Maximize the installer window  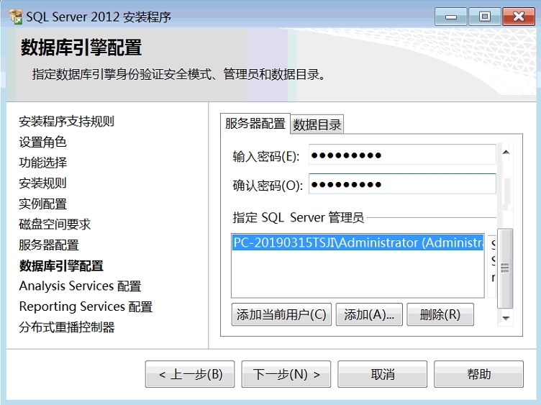[485, 17]
